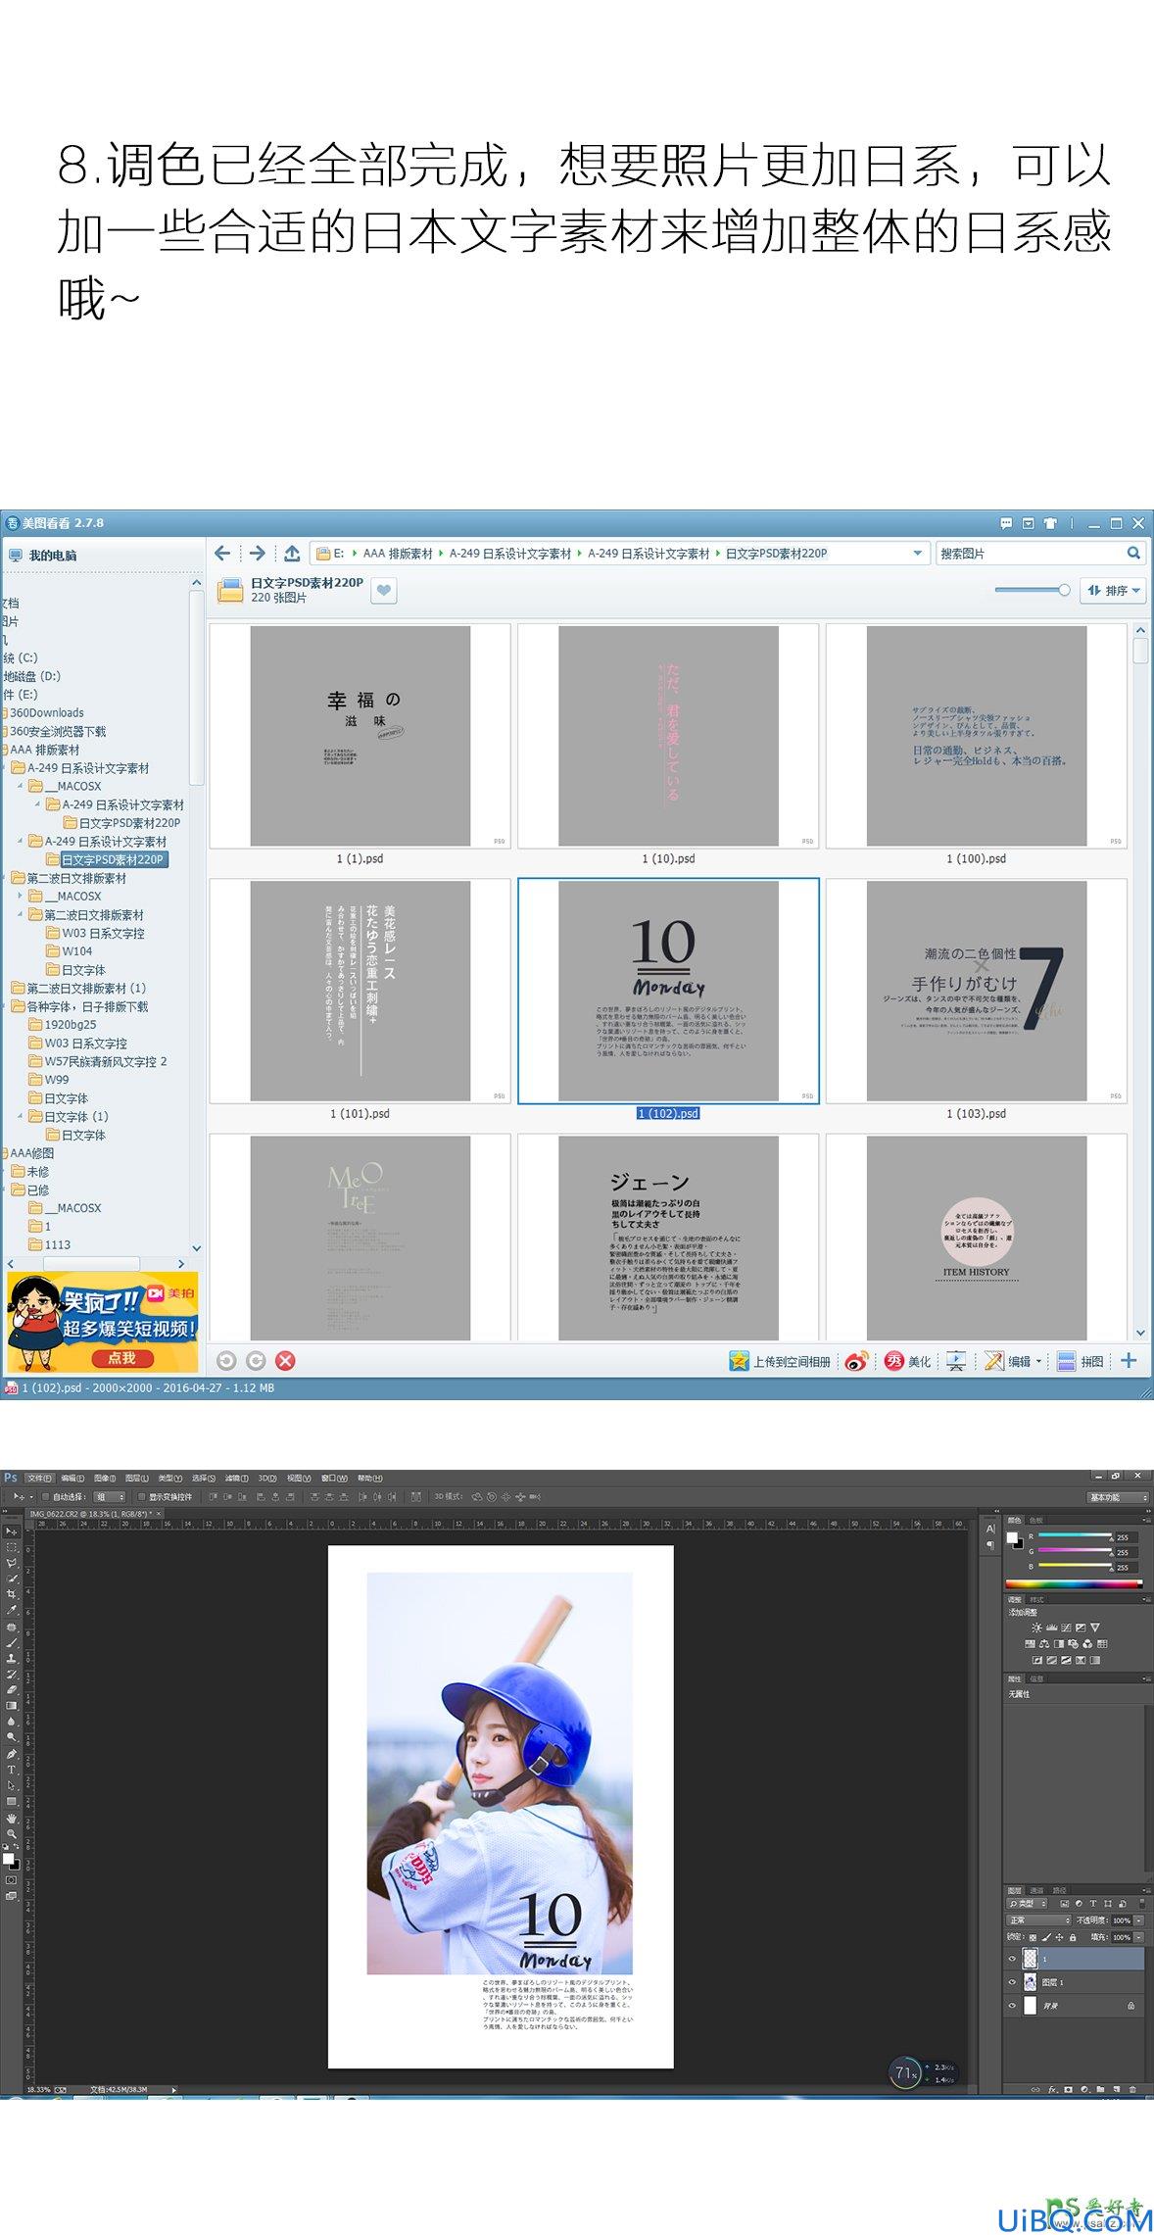Switch to the 色板 tab
Image resolution: width=1154 pixels, height=2235 pixels.
tap(1035, 1521)
